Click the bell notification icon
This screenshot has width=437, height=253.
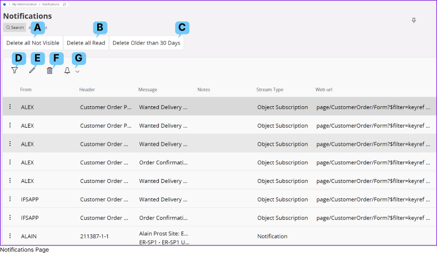coord(67,71)
